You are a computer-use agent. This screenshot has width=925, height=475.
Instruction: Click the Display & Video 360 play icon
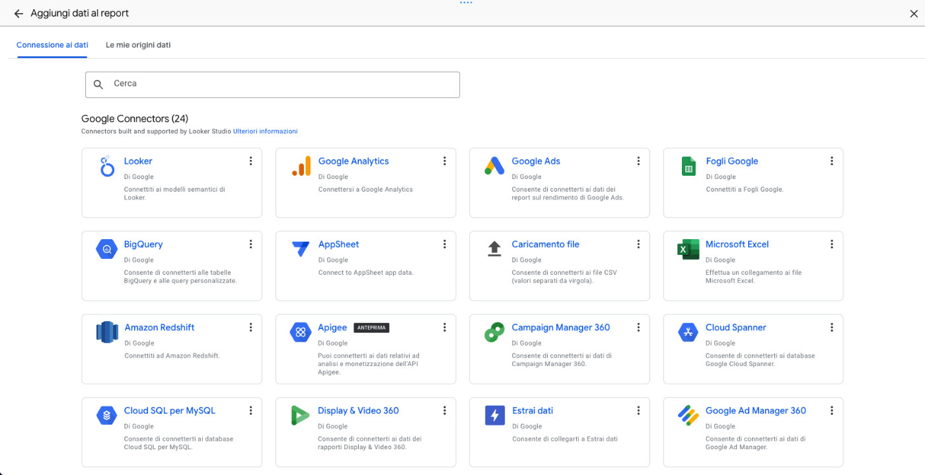click(301, 416)
